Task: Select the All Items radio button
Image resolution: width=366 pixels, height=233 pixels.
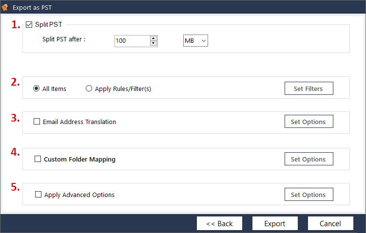Action: point(37,89)
